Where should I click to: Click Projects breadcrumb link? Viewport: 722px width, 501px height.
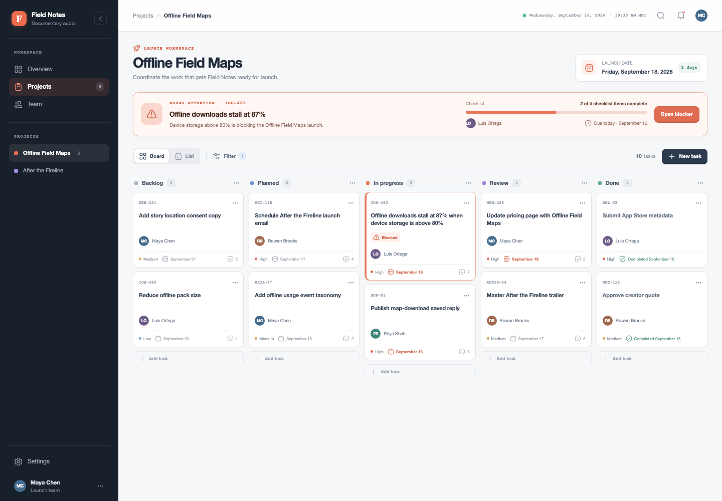[x=143, y=16]
